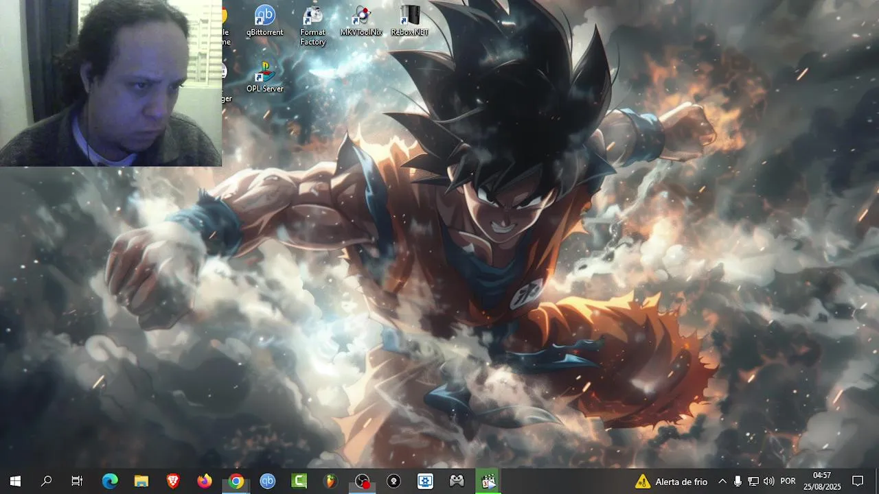Viewport: 879px width, 494px height.
Task: Switch to OBS Studio in the taskbar
Action: pyautogui.click(x=363, y=482)
